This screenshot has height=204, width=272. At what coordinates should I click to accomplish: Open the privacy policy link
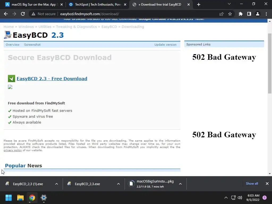point(13,150)
